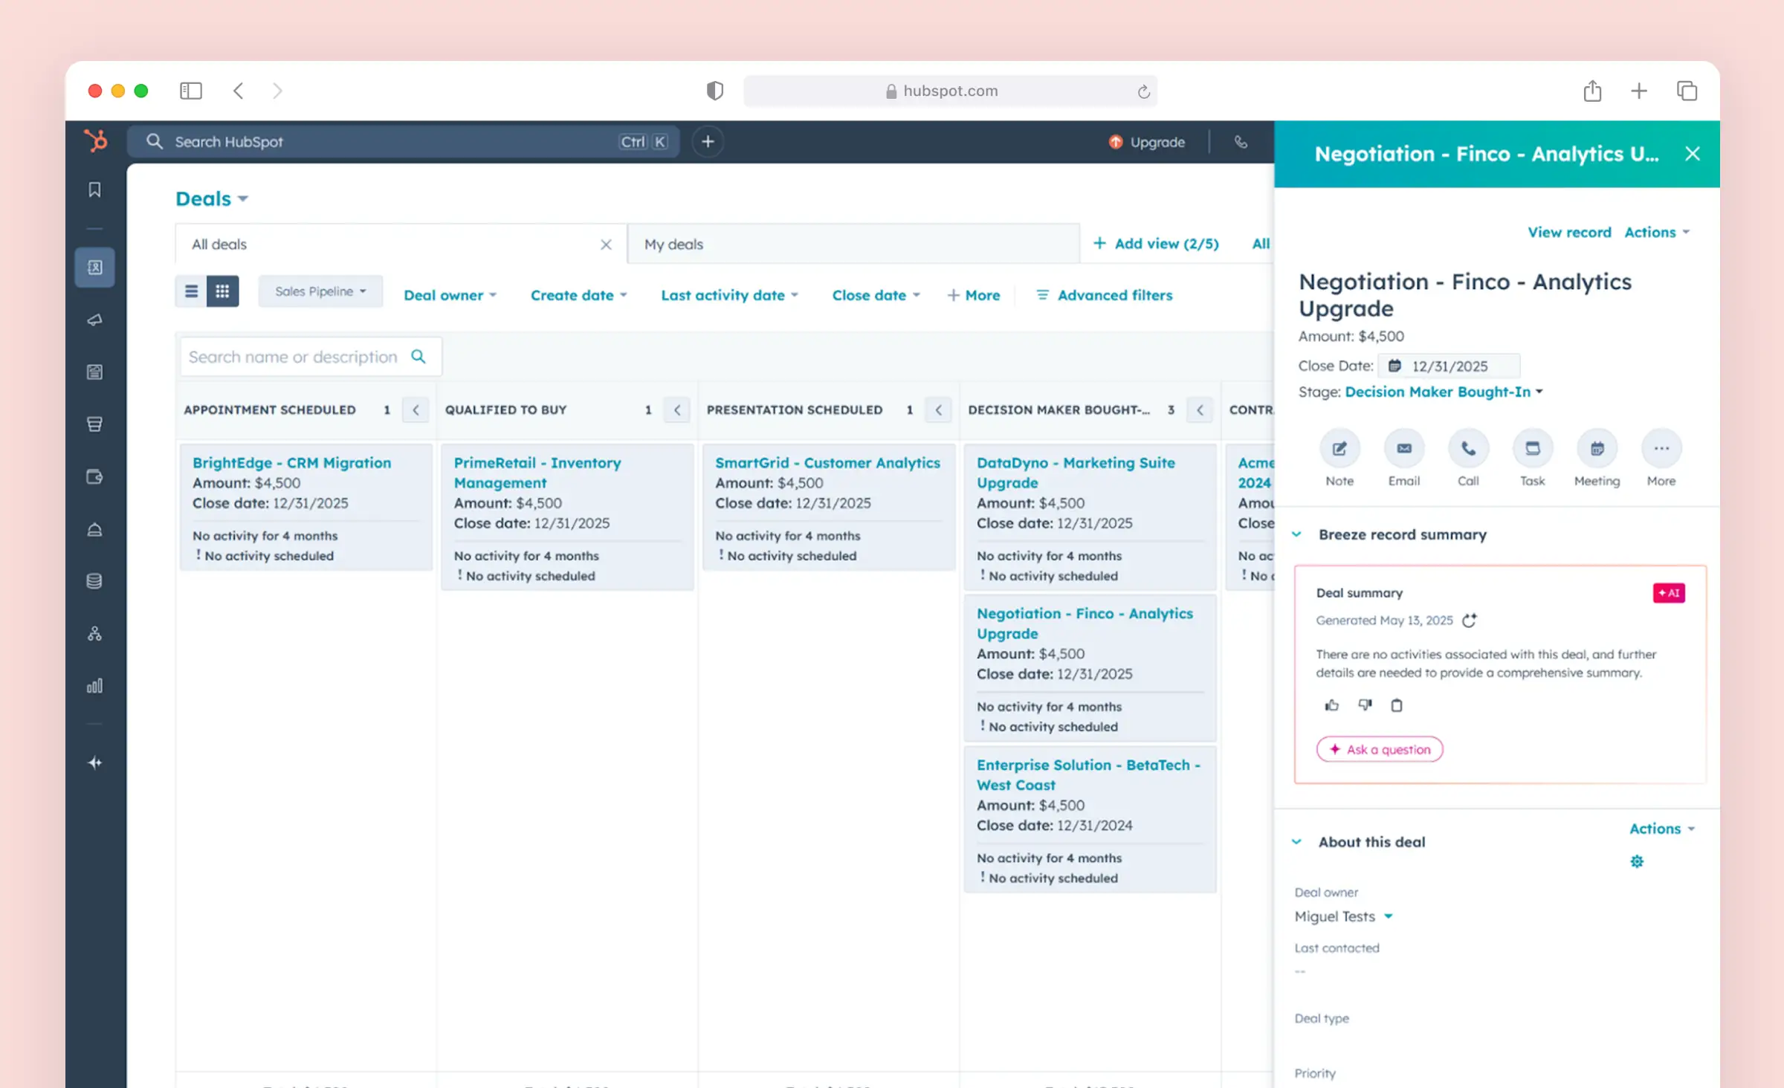This screenshot has width=1784, height=1088.
Task: Regenerate the deal summary
Action: pos(1470,620)
